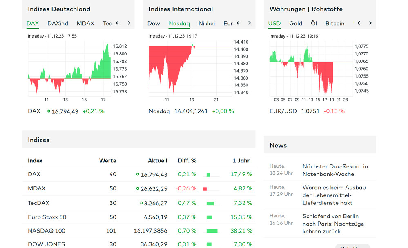408x248 pixels.
Task: Click realtime indicator circle beside MDAX value
Action: (x=138, y=188)
